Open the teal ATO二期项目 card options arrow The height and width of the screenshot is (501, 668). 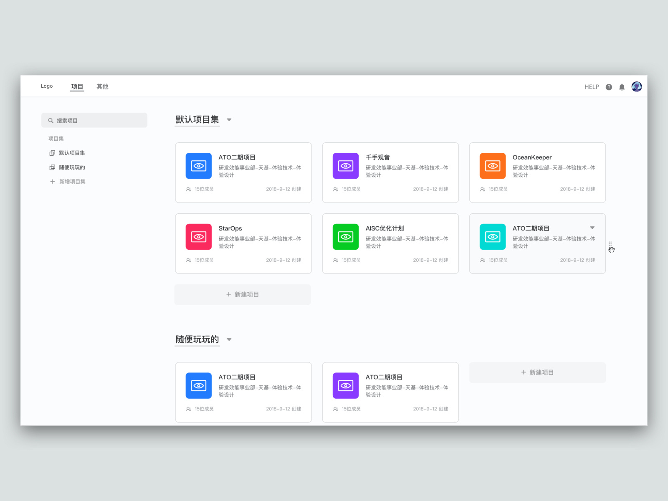click(x=592, y=228)
